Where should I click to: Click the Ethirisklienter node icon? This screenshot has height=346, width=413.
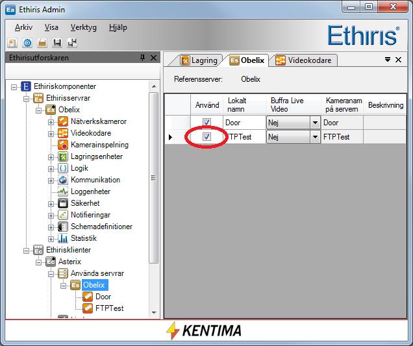point(38,250)
